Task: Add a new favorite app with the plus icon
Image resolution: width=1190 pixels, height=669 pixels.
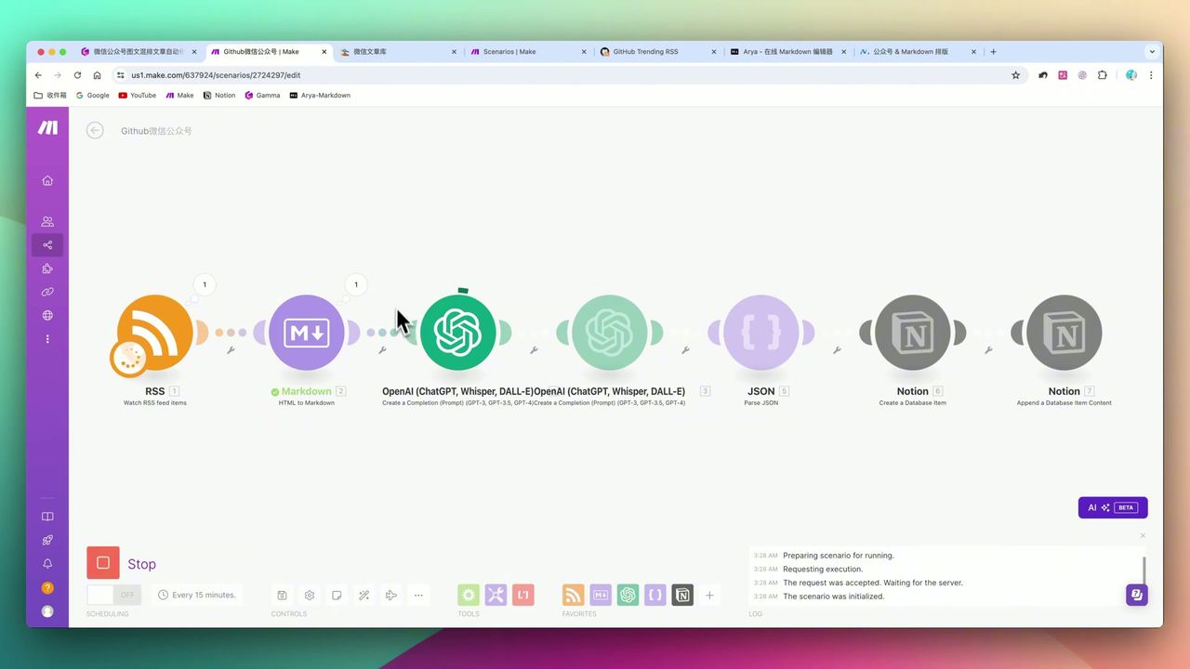Action: (x=709, y=595)
